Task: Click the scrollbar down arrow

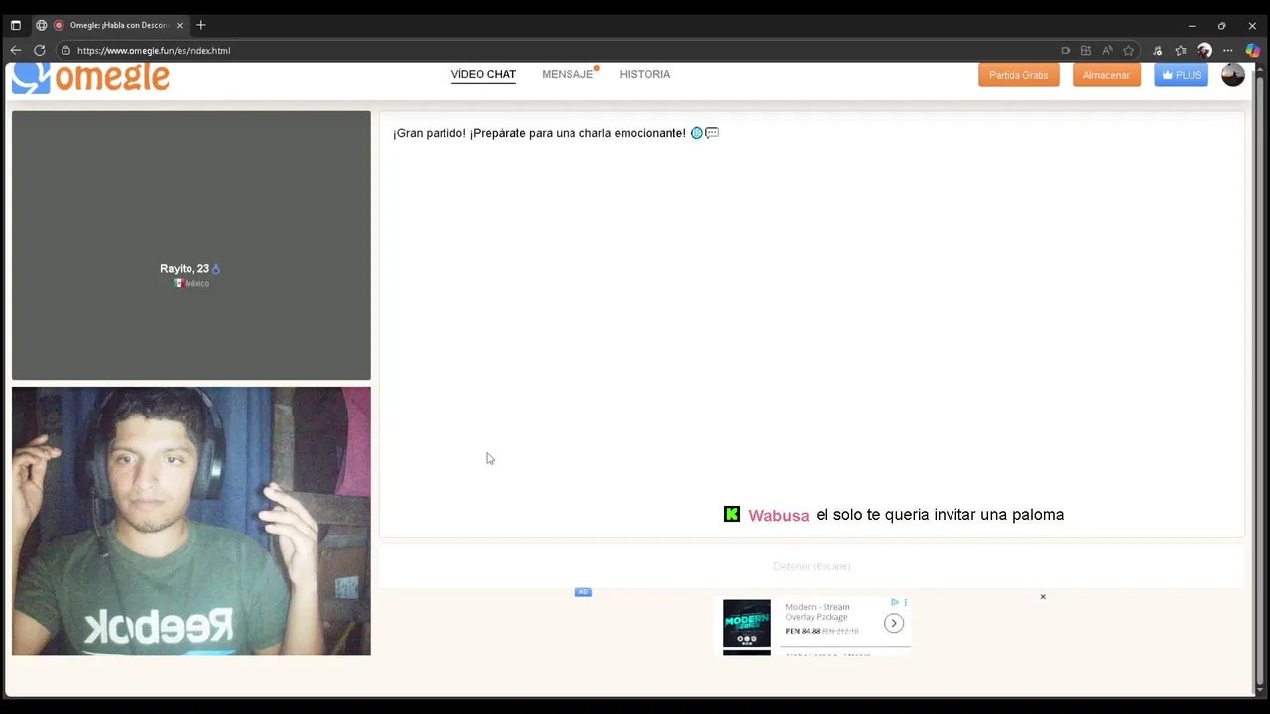Action: click(x=1260, y=690)
